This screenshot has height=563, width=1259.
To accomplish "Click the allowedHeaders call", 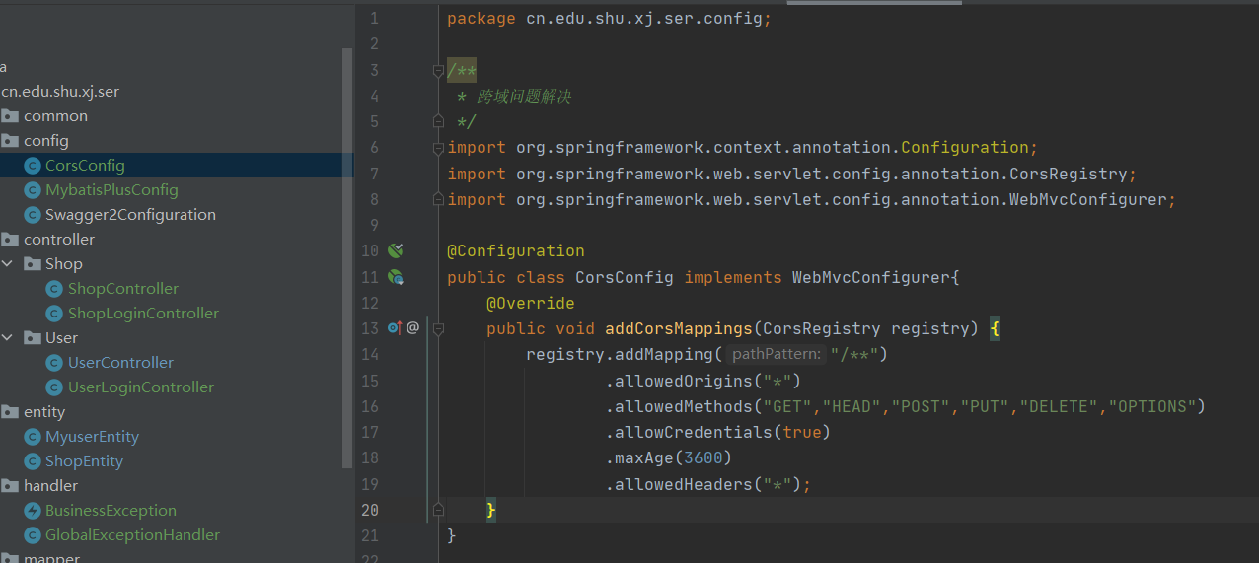I will pos(684,484).
